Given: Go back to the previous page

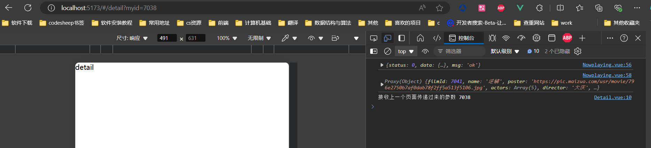Looking at the screenshot, I should click(9, 8).
